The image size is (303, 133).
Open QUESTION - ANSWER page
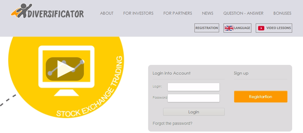point(243,13)
